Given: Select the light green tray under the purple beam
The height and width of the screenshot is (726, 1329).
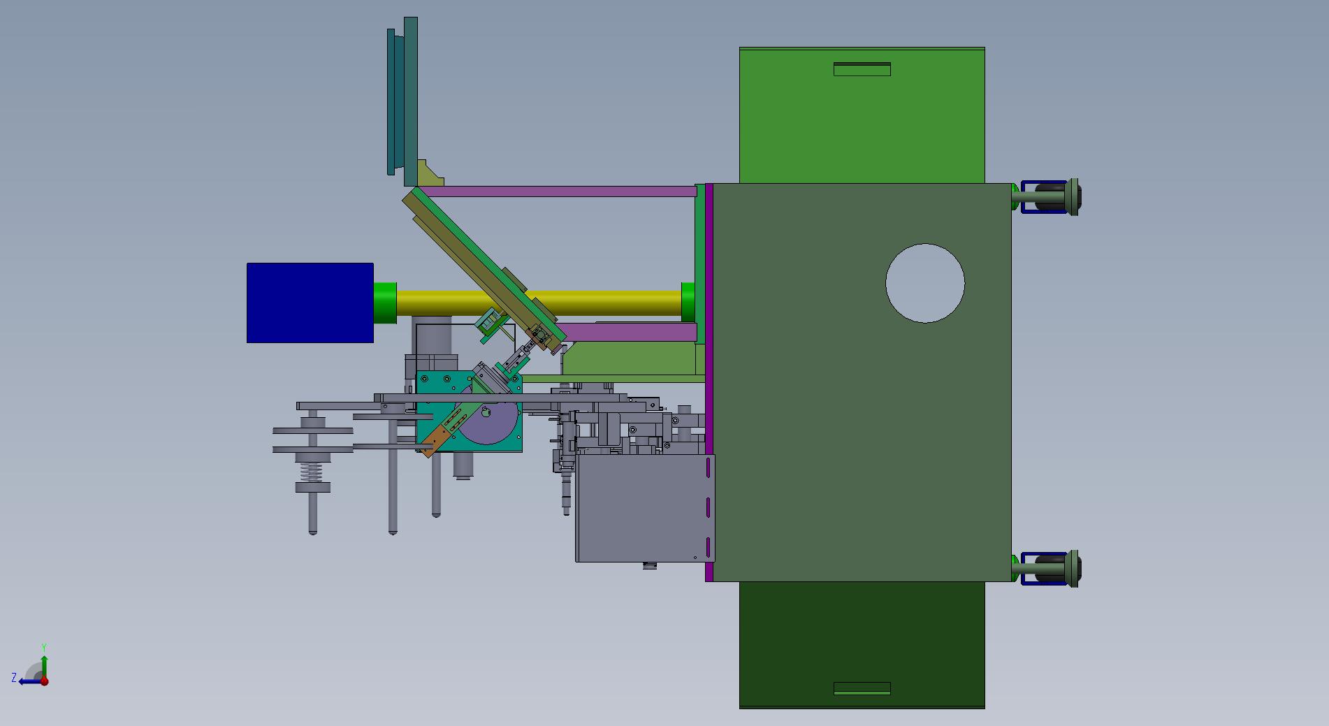Looking at the screenshot, I should [629, 358].
